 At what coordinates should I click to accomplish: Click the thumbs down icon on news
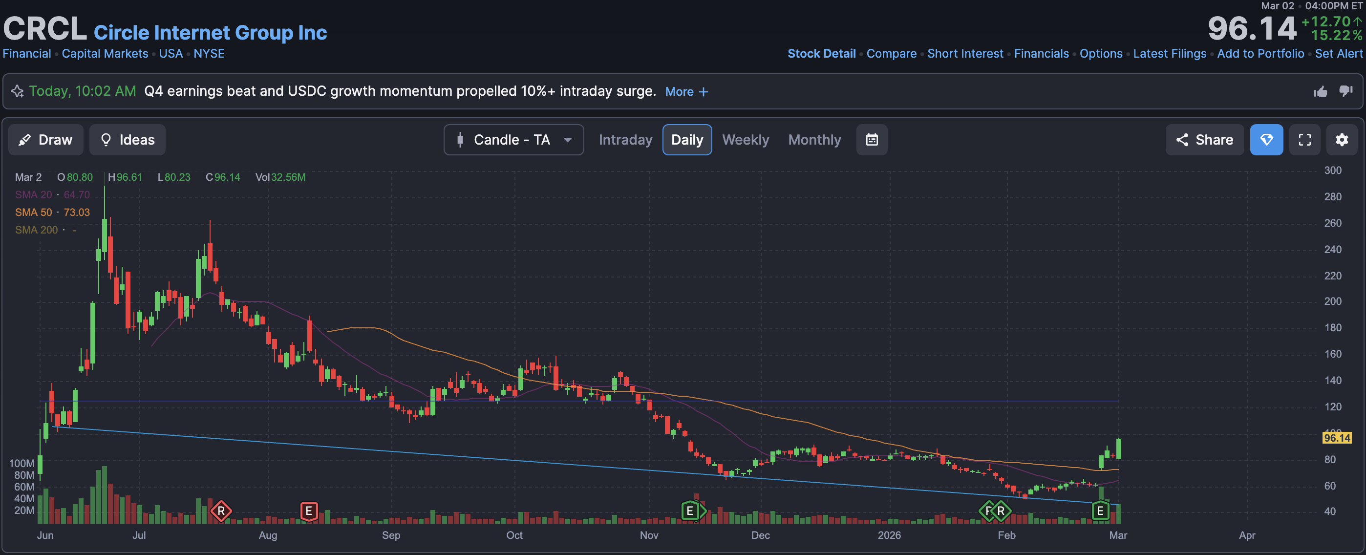(x=1346, y=91)
